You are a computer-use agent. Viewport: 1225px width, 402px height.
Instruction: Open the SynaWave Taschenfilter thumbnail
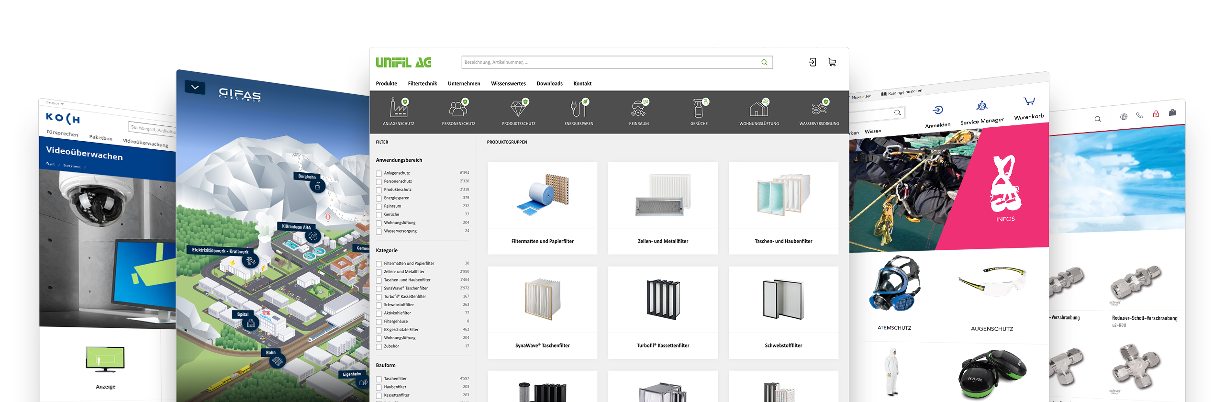tap(543, 299)
